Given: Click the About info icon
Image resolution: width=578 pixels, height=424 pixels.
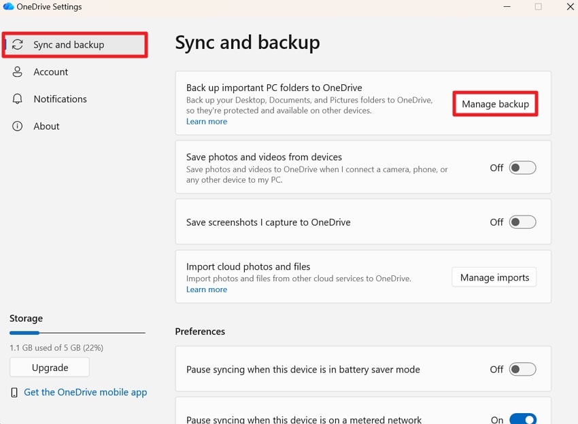Looking at the screenshot, I should coord(17,126).
